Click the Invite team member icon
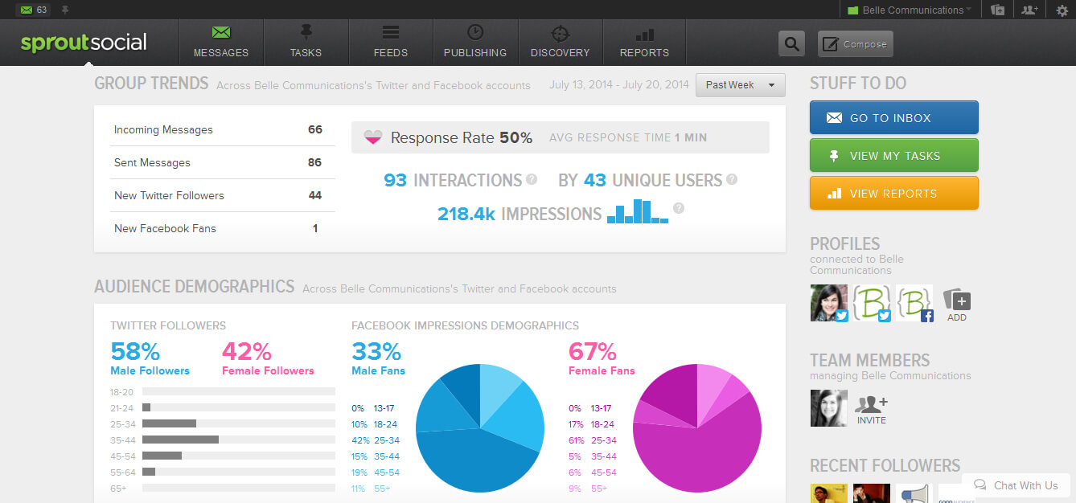 (x=871, y=408)
